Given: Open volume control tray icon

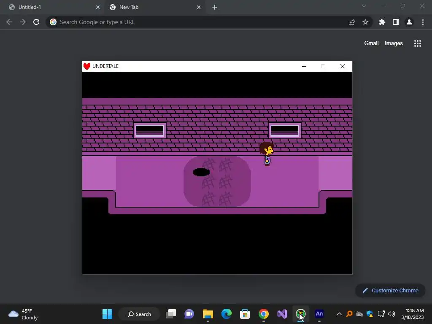Looking at the screenshot, I should pyautogui.click(x=391, y=314).
